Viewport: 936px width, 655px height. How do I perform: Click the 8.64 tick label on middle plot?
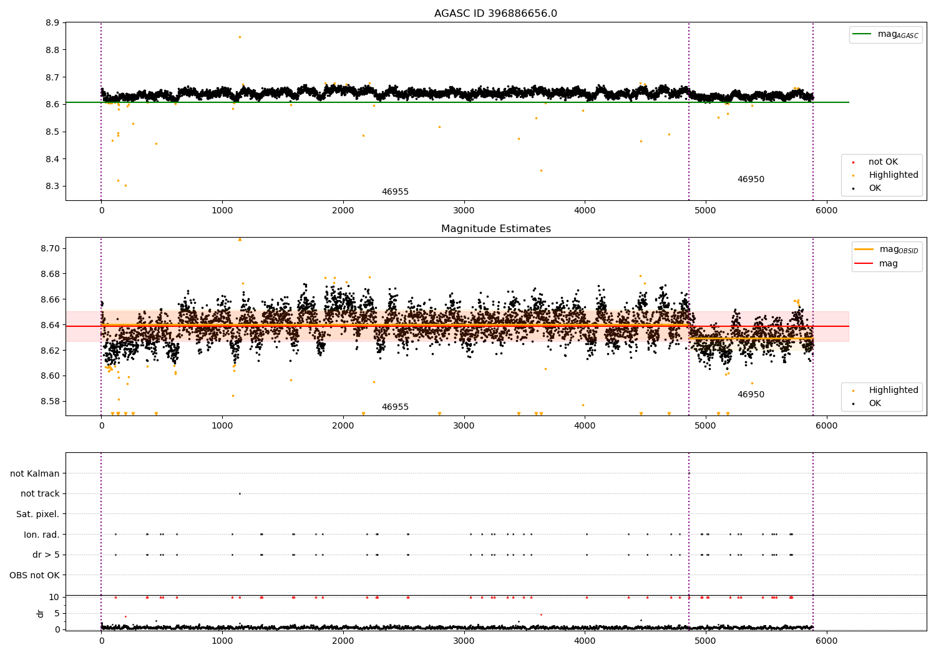(50, 325)
